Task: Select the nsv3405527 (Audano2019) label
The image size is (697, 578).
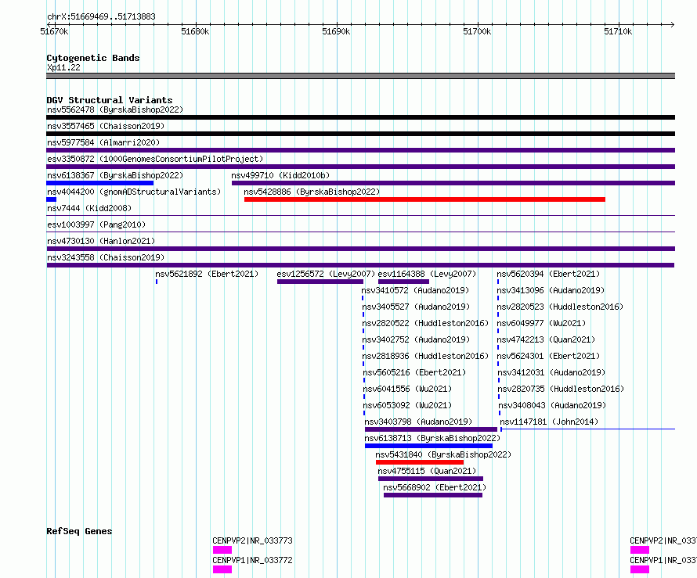Action: [x=416, y=307]
